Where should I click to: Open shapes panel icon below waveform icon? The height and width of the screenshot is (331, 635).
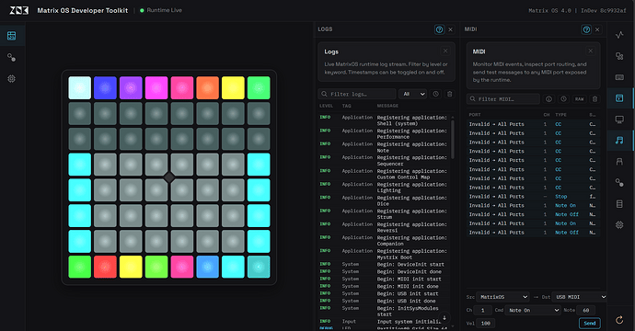pyautogui.click(x=619, y=56)
